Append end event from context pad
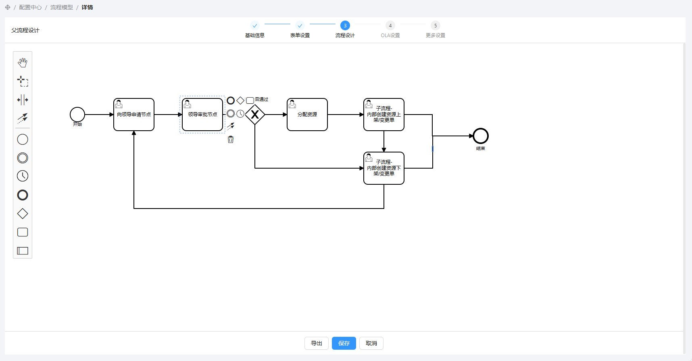Screen dimensions: 692x361 coord(231,100)
